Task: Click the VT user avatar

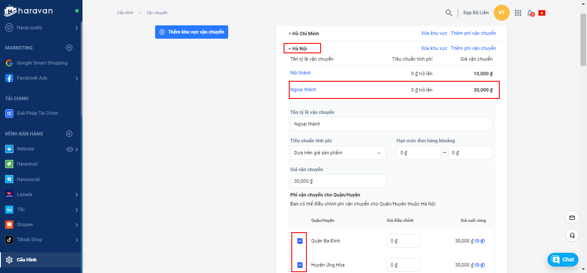Action: 501,12
